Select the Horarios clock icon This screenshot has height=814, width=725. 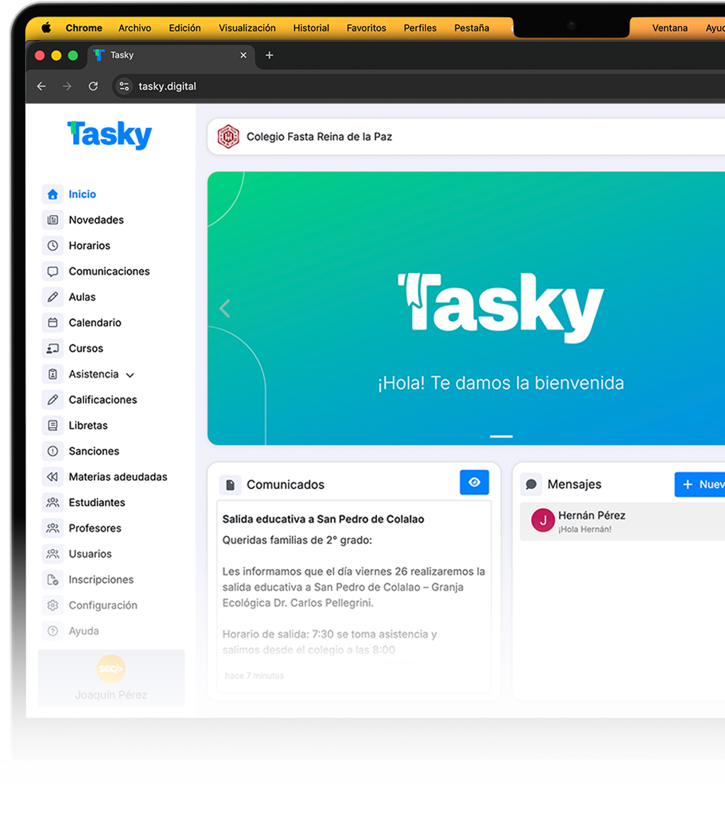pos(53,246)
